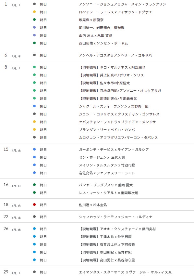Open the 宇津木秀 x 仲里周磨 event
Image resolution: width=194 pixels, height=277 pixels.
[105, 237]
